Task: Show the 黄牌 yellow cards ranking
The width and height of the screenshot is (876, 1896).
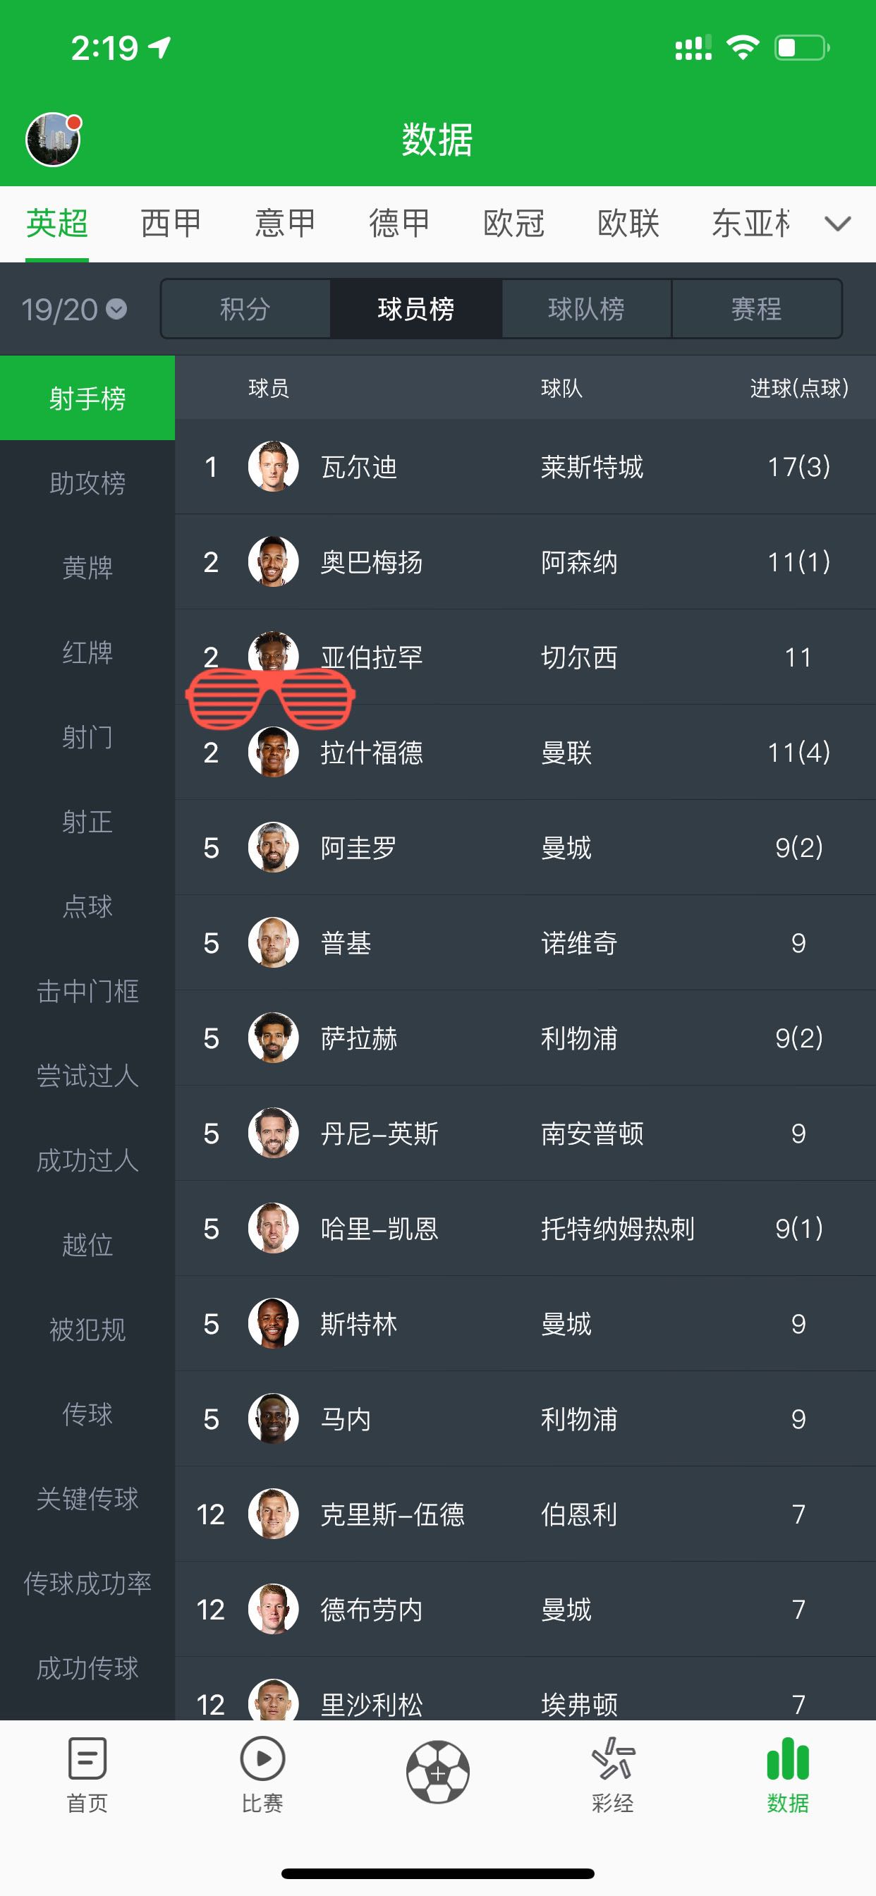Action: tap(87, 568)
